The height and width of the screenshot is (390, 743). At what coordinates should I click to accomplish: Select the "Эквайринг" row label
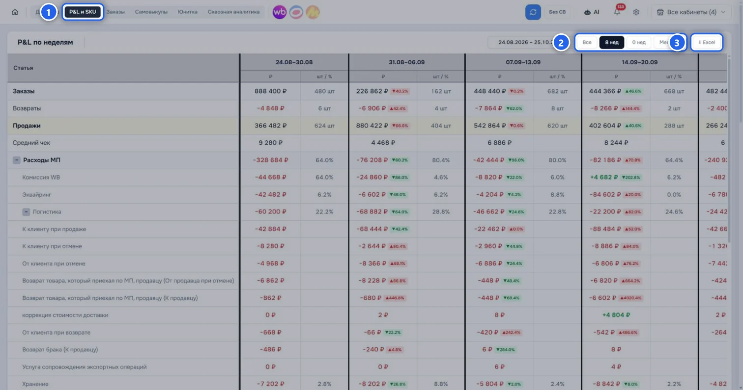point(37,195)
